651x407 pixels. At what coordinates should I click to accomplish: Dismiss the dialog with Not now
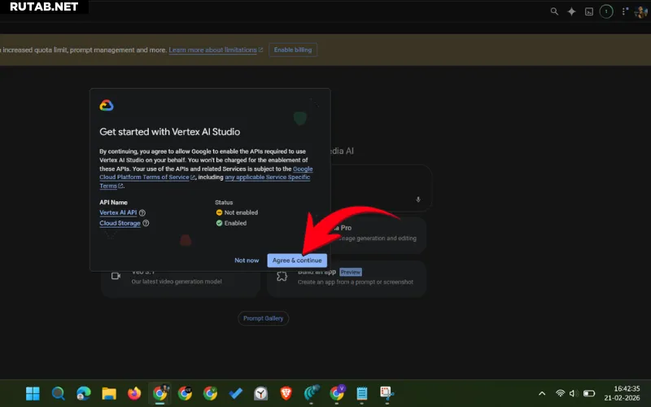pyautogui.click(x=247, y=260)
